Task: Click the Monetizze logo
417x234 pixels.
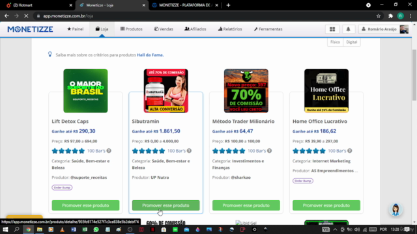Action: coord(30,29)
